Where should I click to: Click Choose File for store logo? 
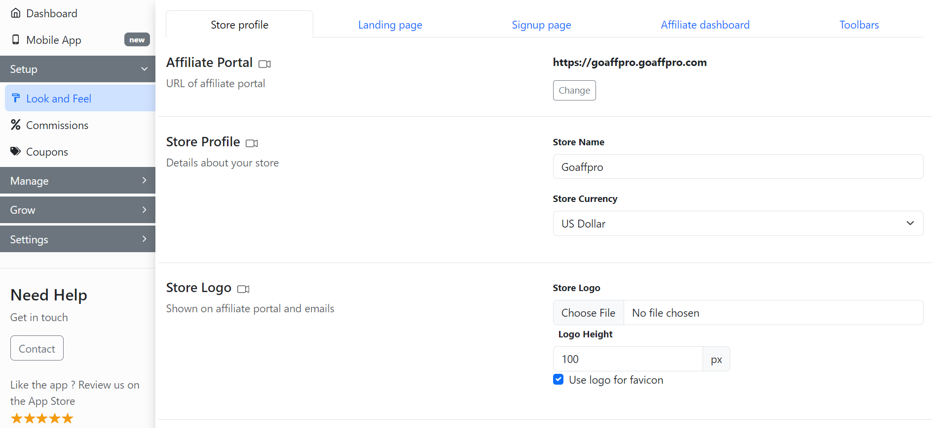pyautogui.click(x=588, y=313)
